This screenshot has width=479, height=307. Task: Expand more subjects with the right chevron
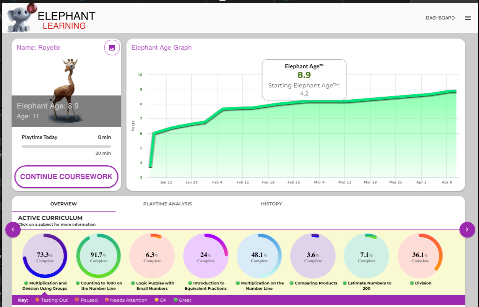[x=467, y=229]
